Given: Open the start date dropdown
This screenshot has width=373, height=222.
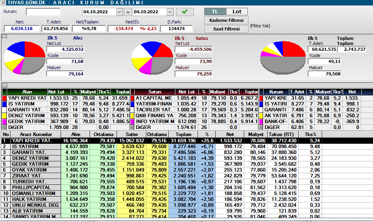Looking at the screenshot, I should 119,12.
